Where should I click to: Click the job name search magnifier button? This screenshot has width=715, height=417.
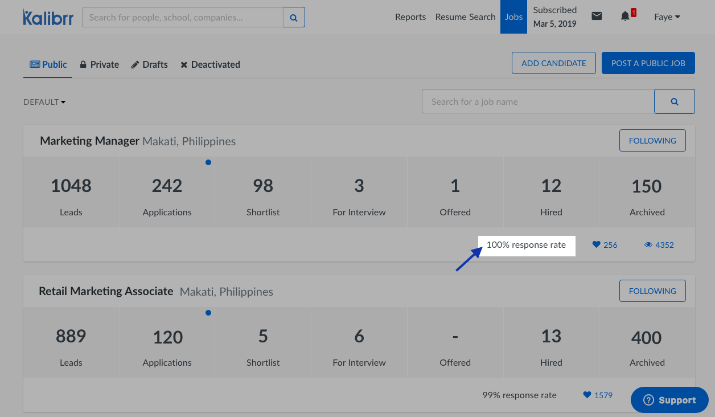click(674, 101)
